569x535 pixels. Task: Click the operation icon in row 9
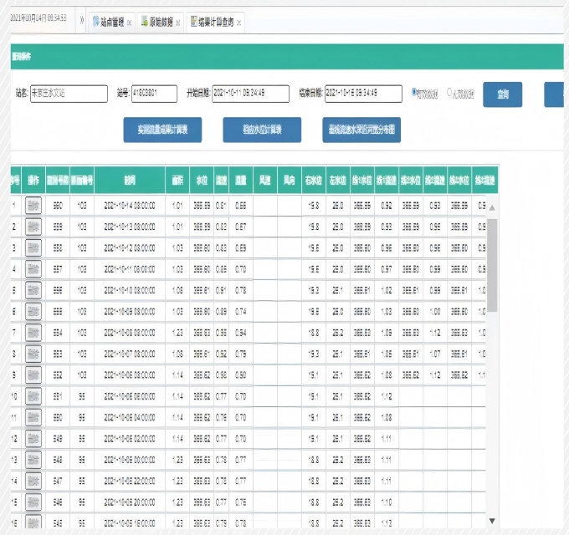pos(33,375)
